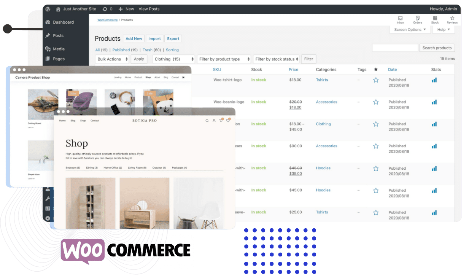Open the cart icon in Botiga Pro header
Image resolution: width=469 pixels, height=277 pixels.
221,120
